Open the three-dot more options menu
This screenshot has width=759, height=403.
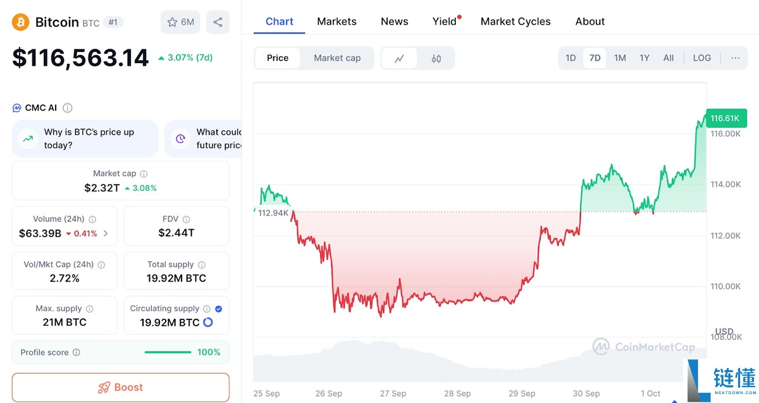735,58
